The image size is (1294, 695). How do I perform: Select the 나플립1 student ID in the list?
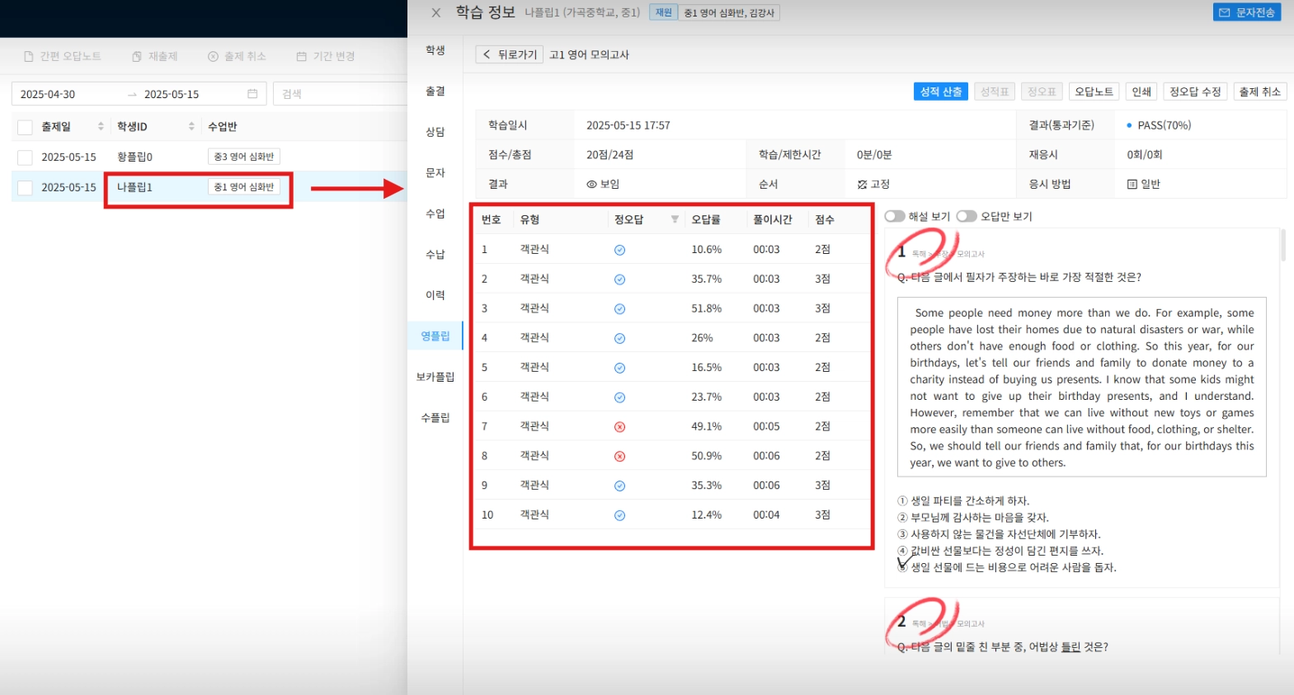coord(134,187)
